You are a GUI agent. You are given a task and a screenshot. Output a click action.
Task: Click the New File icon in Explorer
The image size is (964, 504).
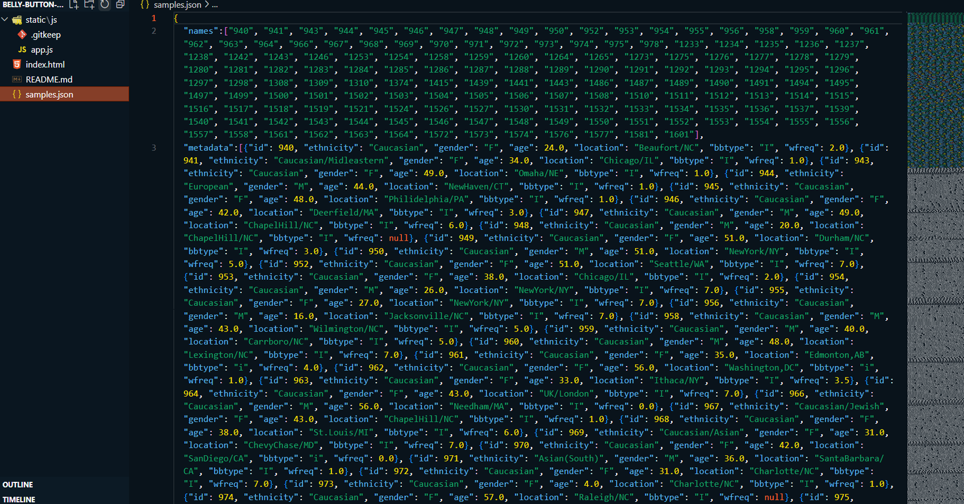(74, 5)
